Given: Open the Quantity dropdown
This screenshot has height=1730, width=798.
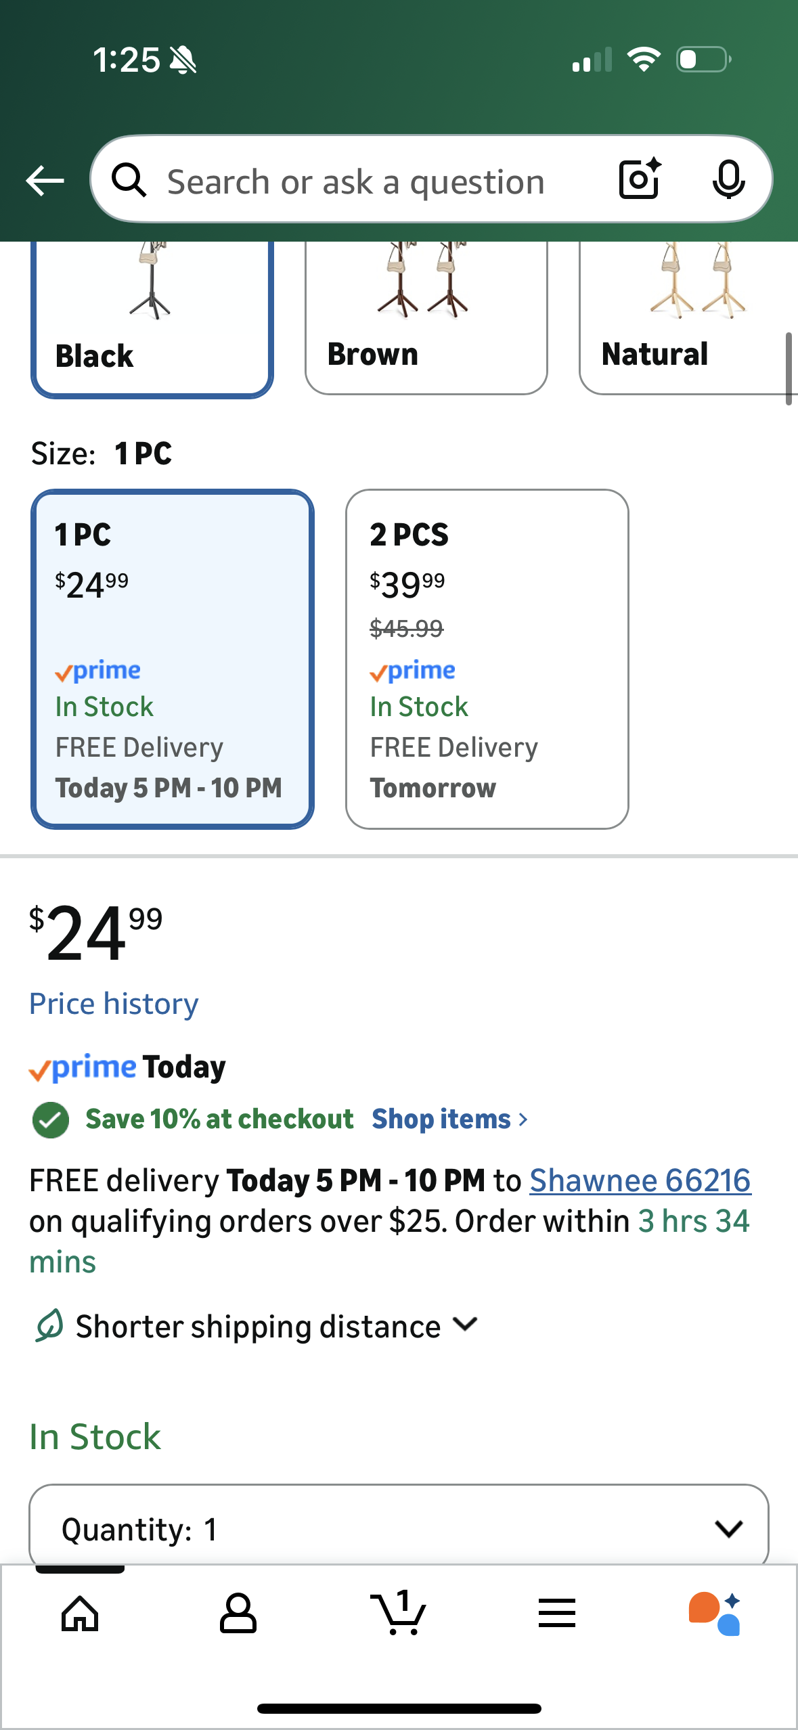Looking at the screenshot, I should [x=398, y=1528].
